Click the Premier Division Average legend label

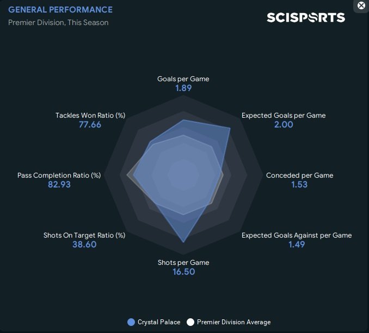pos(233,322)
